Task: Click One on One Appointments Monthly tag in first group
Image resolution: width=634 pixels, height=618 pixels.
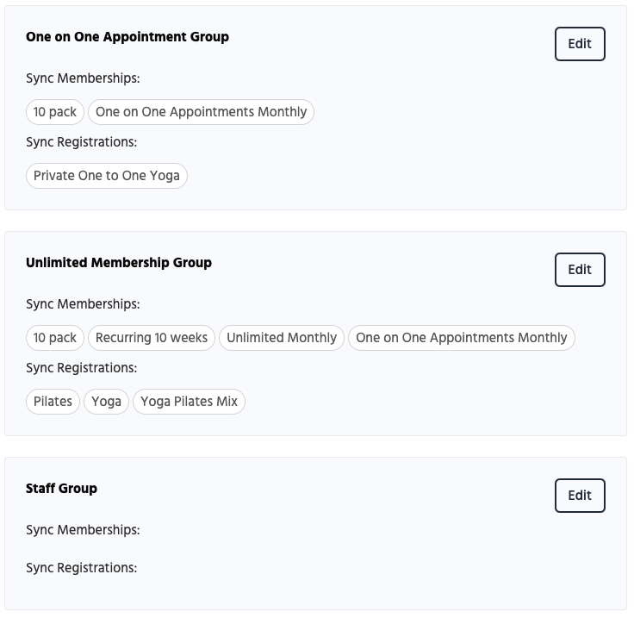Action: pyautogui.click(x=201, y=112)
